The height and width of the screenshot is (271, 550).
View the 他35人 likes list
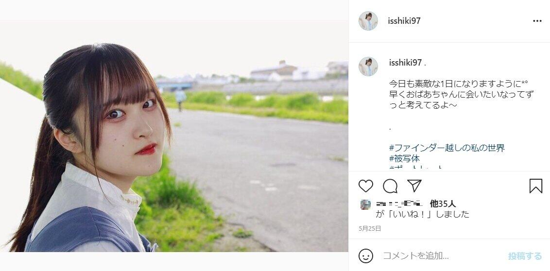[x=443, y=204]
